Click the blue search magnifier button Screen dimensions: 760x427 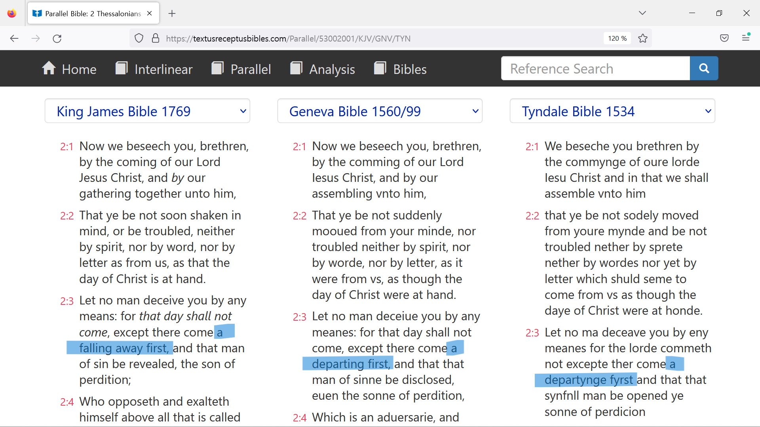[704, 68]
